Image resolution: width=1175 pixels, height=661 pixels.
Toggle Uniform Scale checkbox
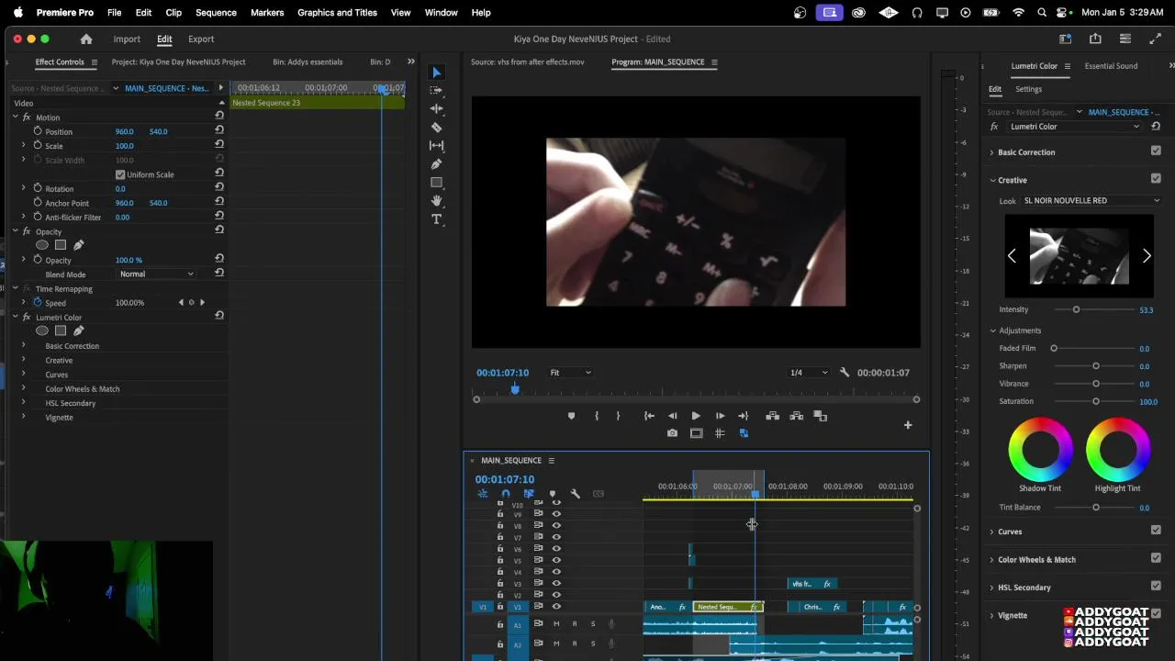tap(120, 174)
